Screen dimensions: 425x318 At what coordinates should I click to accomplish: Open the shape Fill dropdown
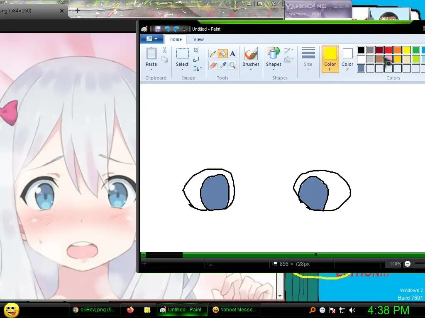coord(288,59)
